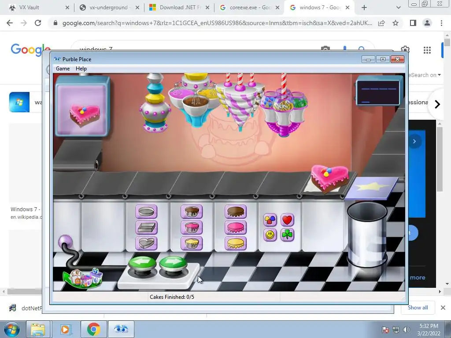Screen dimensions: 451x338
Task: Open Chrome profile avatar
Action: pyautogui.click(x=427, y=23)
